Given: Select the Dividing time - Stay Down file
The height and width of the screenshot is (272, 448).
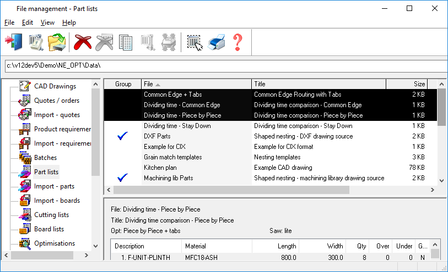Looking at the screenshot, I should click(177, 126).
